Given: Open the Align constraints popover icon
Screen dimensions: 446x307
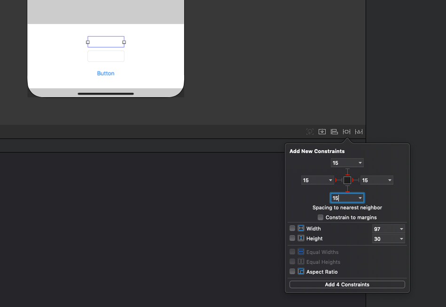Looking at the screenshot, I should point(334,131).
